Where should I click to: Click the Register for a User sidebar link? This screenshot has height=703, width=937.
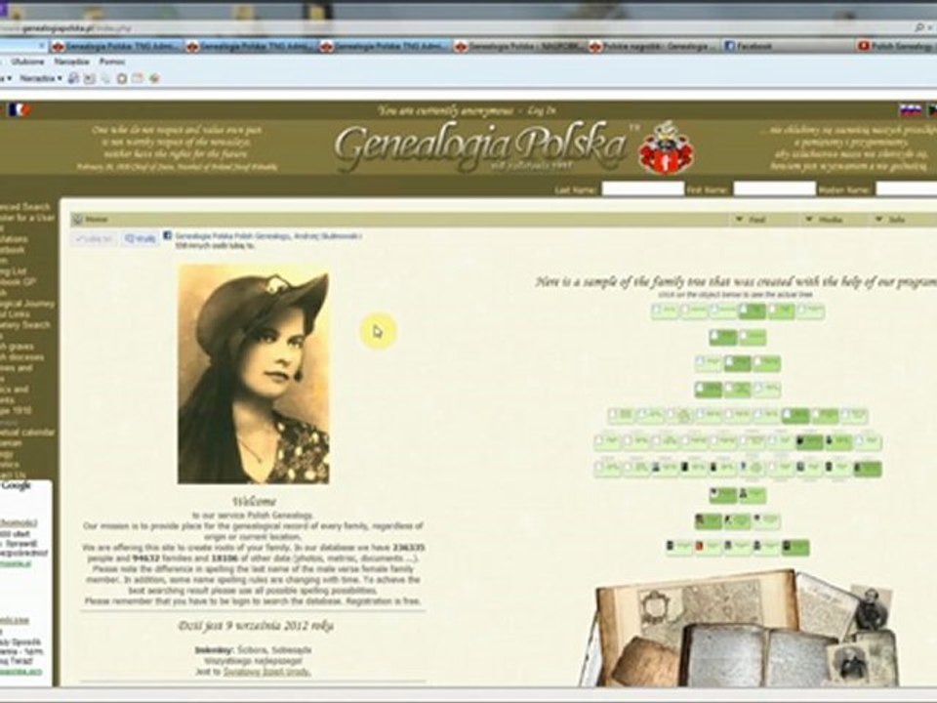pos(27,218)
